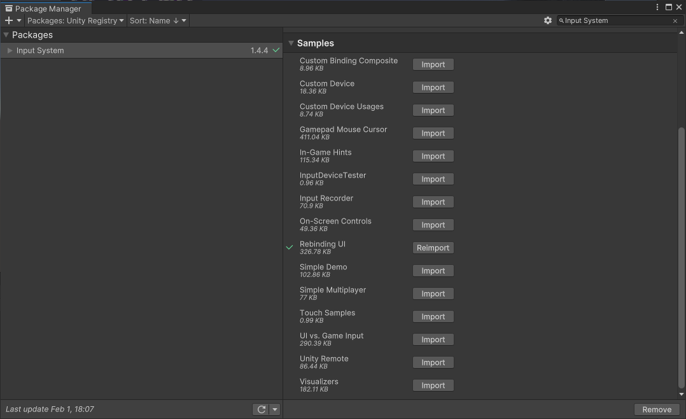Open the add package dropdown arrow

tap(19, 20)
